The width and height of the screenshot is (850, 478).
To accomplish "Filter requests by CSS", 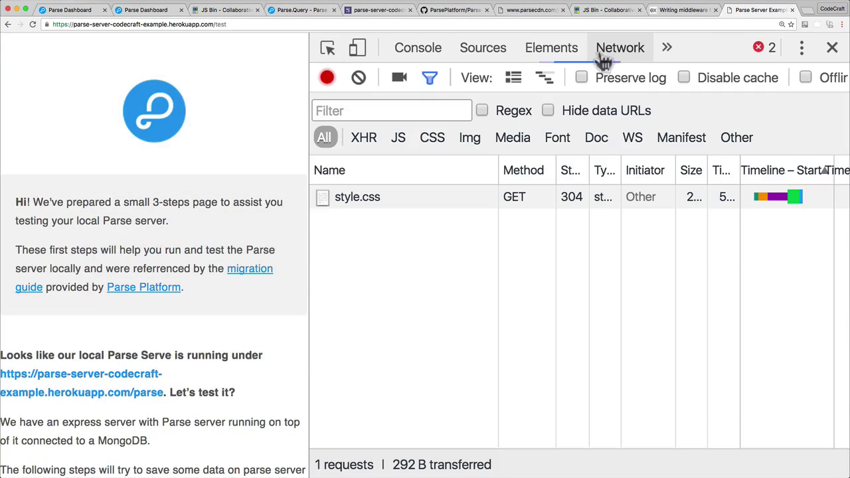I will pos(432,137).
